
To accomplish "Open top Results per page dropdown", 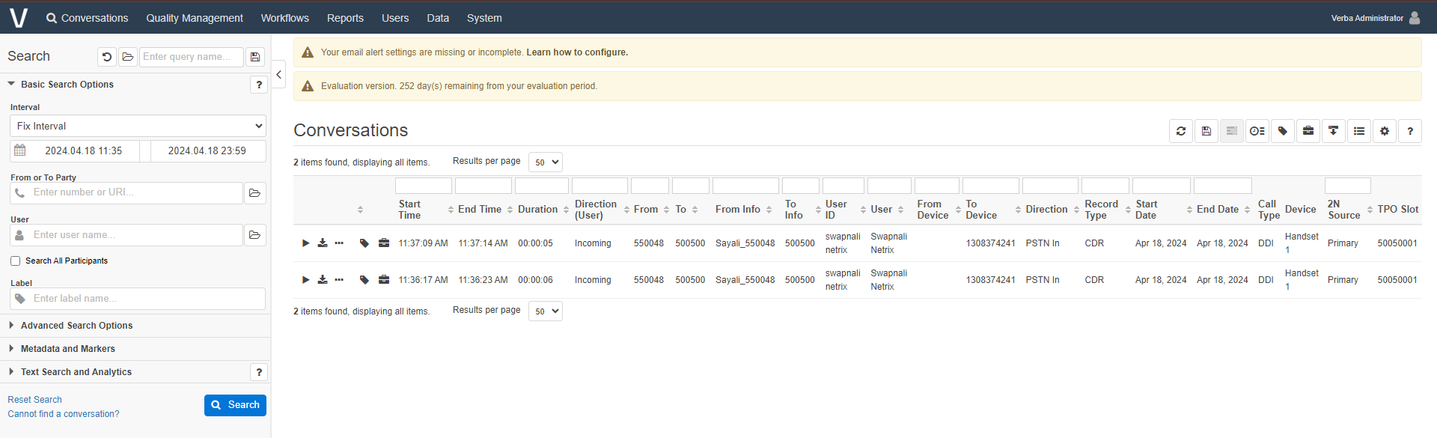I will coord(546,162).
